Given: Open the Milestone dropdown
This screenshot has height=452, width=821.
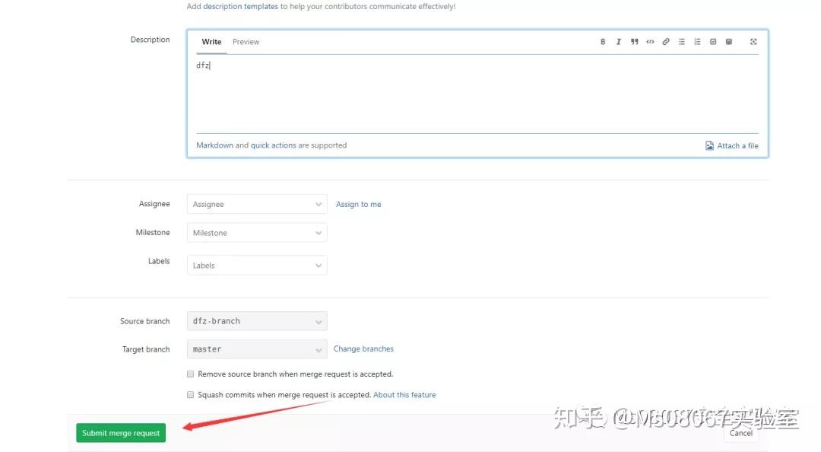Looking at the screenshot, I should pyautogui.click(x=256, y=232).
